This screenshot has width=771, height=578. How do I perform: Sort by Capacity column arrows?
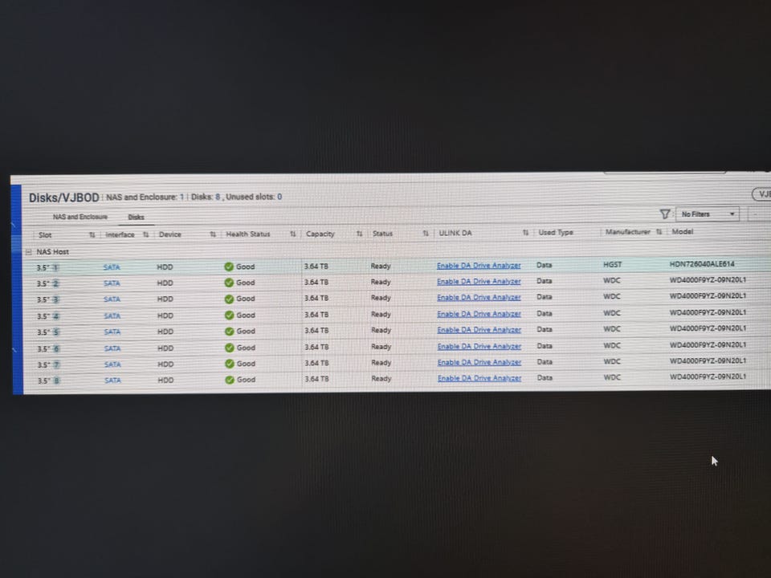(x=360, y=233)
